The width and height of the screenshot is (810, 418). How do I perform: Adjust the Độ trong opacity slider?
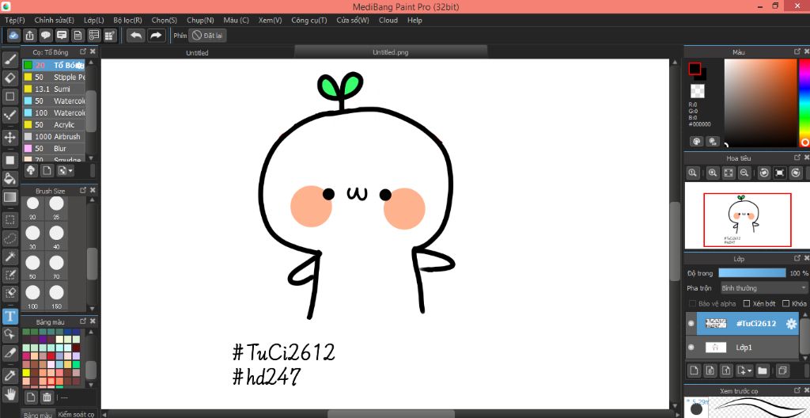(x=751, y=272)
